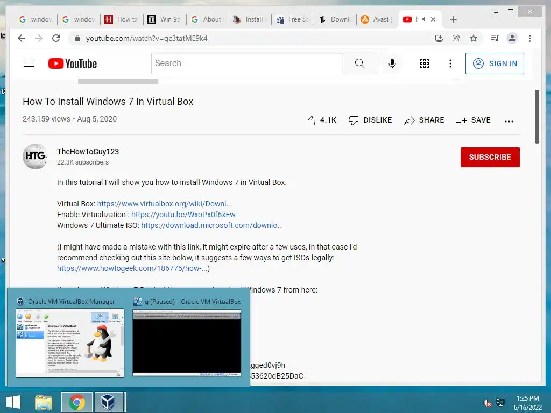The height and width of the screenshot is (413, 551).
Task: Open the howtogeek.com link
Action: click(132, 269)
